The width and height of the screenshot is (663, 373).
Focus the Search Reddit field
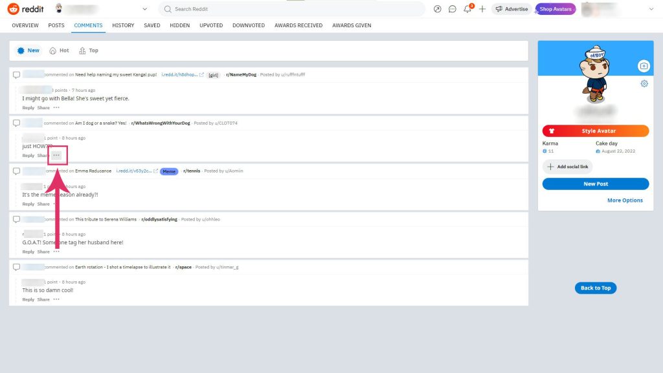pyautogui.click(x=292, y=9)
